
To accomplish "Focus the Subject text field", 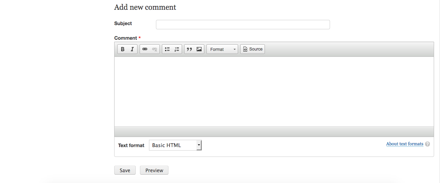I will point(243,24).
